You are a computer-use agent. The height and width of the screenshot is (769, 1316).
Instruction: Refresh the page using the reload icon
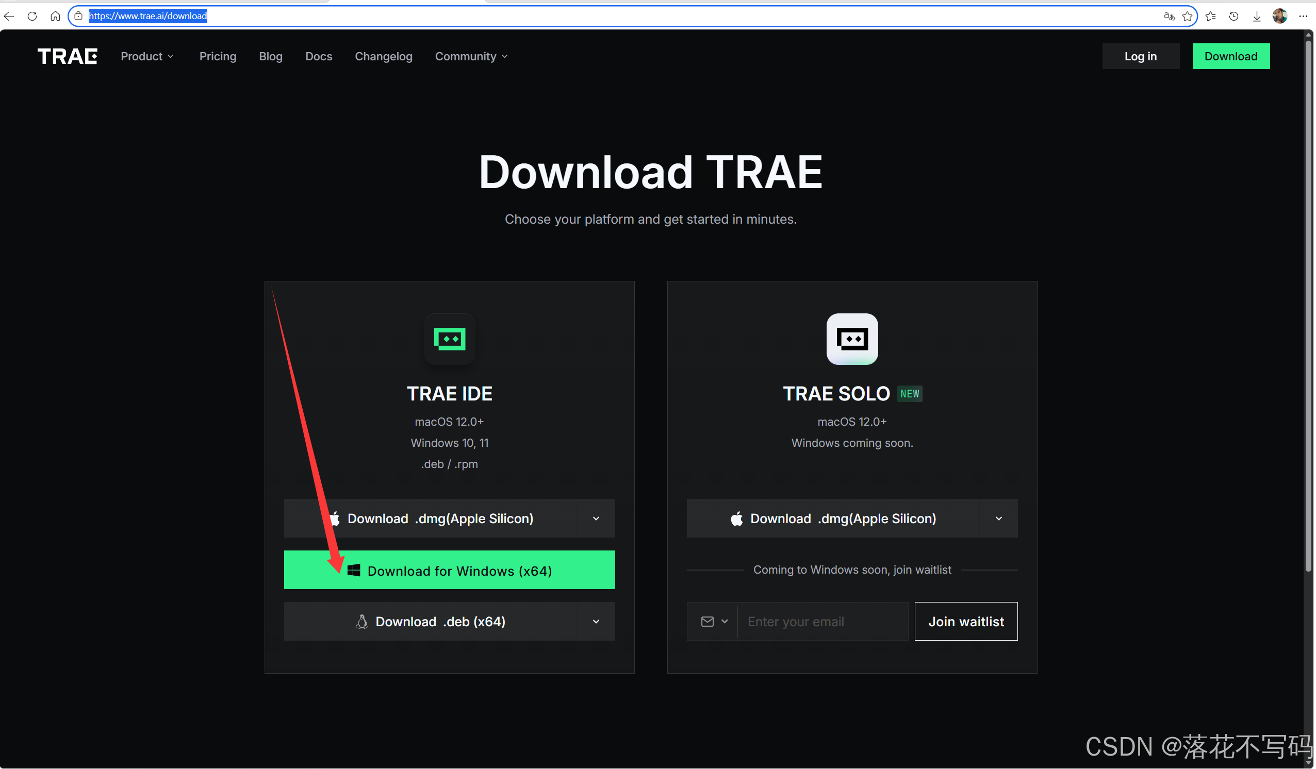coord(32,15)
